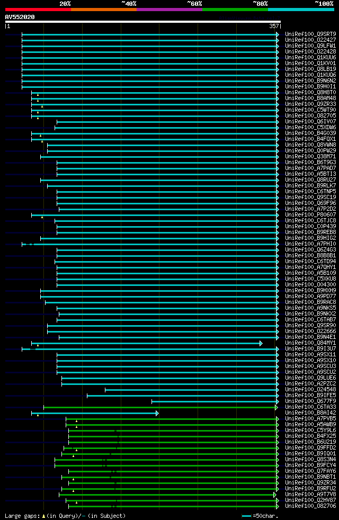Open the UniRef100_Q8RU27 hit

pos(310,180)
